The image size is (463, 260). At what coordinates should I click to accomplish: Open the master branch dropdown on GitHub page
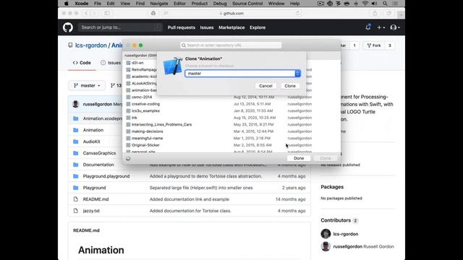(x=87, y=85)
